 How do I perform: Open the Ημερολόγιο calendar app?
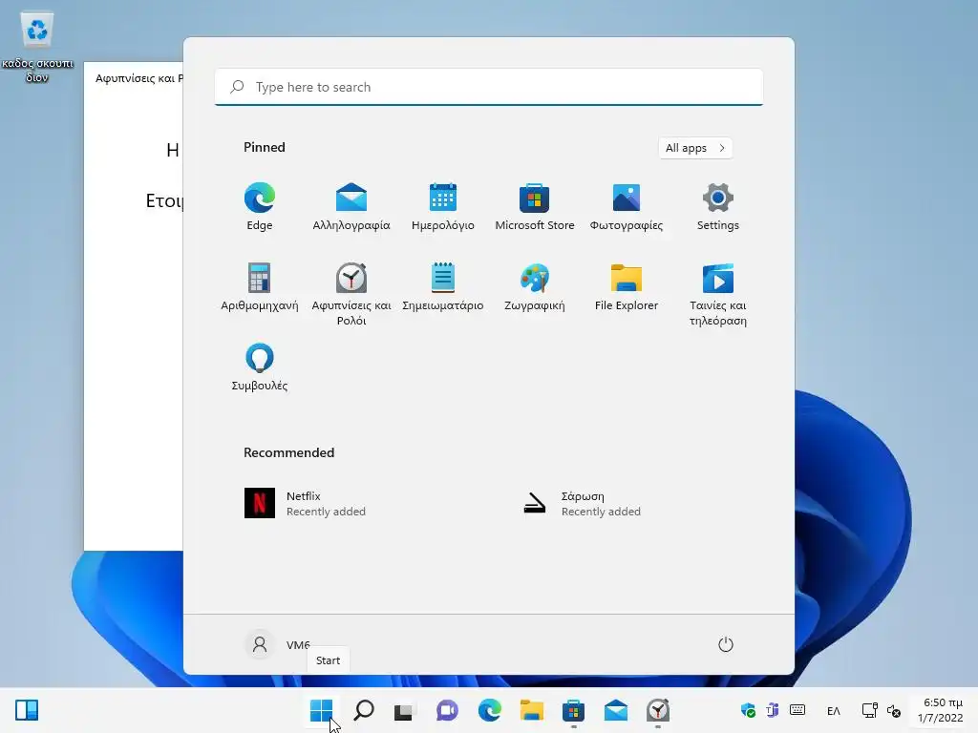point(443,207)
